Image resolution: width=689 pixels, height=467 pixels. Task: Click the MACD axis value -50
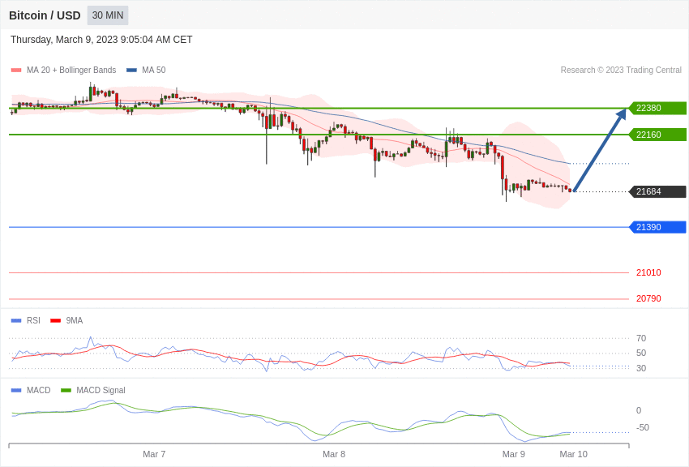[x=643, y=427]
